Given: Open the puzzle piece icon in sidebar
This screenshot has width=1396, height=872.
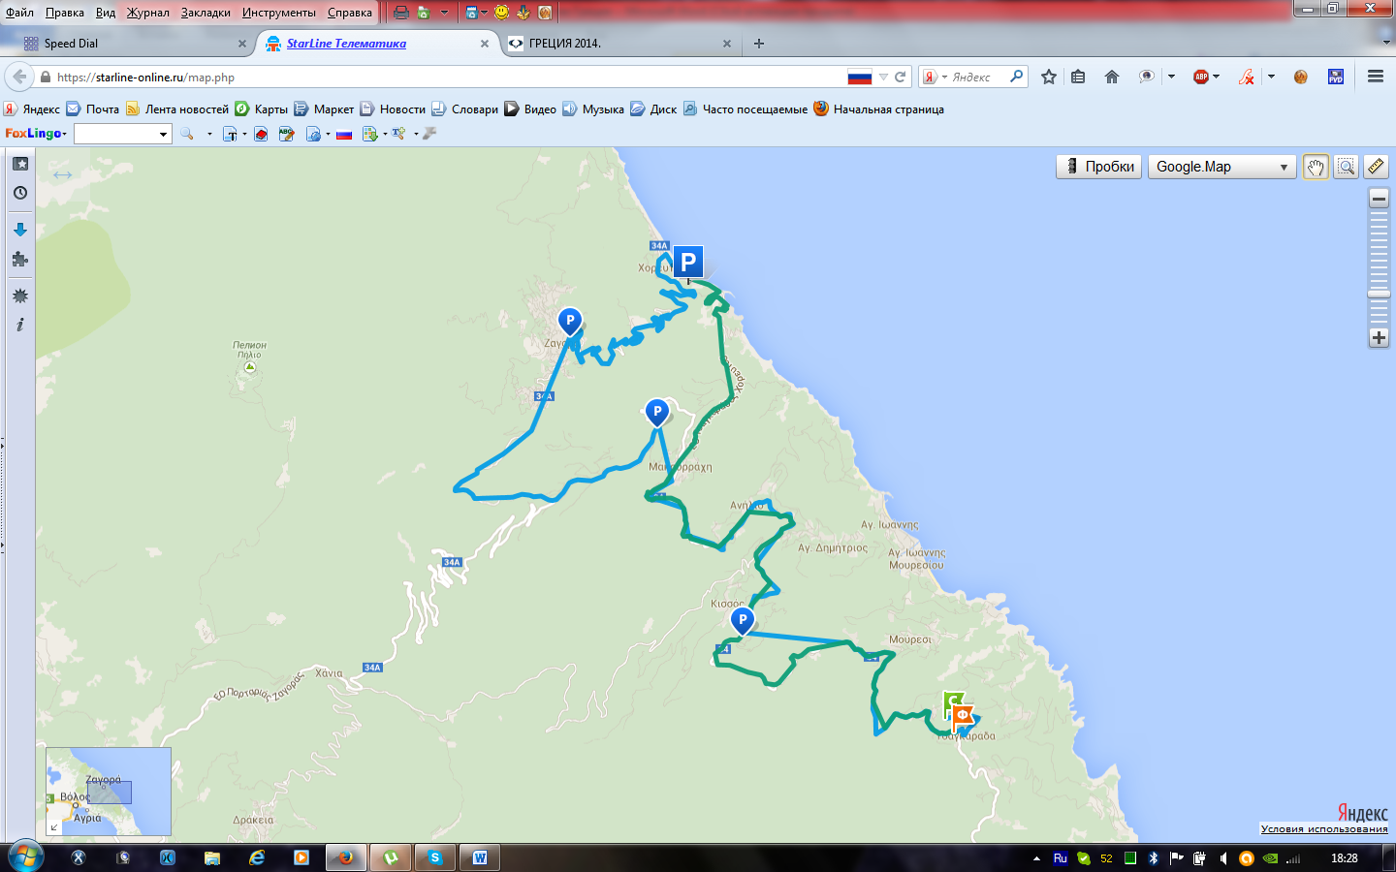Looking at the screenshot, I should pos(20,260).
